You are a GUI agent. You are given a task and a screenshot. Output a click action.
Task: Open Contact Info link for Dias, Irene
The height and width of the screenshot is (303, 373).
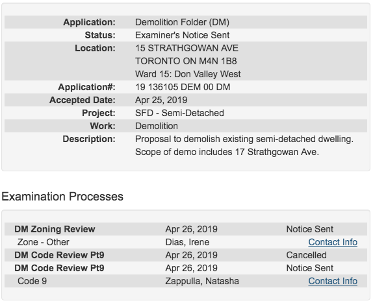(x=333, y=242)
